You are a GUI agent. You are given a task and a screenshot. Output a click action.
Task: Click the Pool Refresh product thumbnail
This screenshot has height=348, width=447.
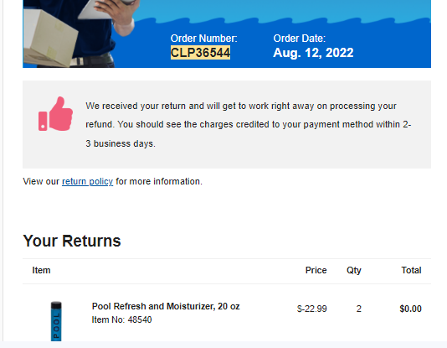click(56, 321)
